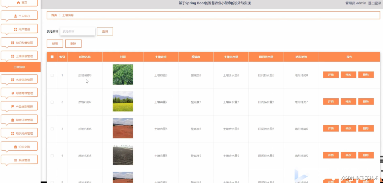Focus the 质地名称 search input field

[x=77, y=32]
